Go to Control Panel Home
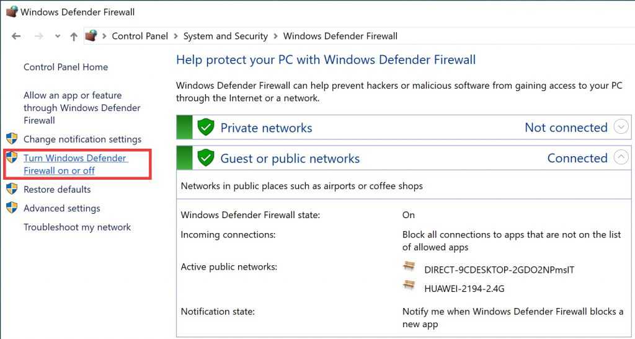635x339 pixels. (x=66, y=67)
